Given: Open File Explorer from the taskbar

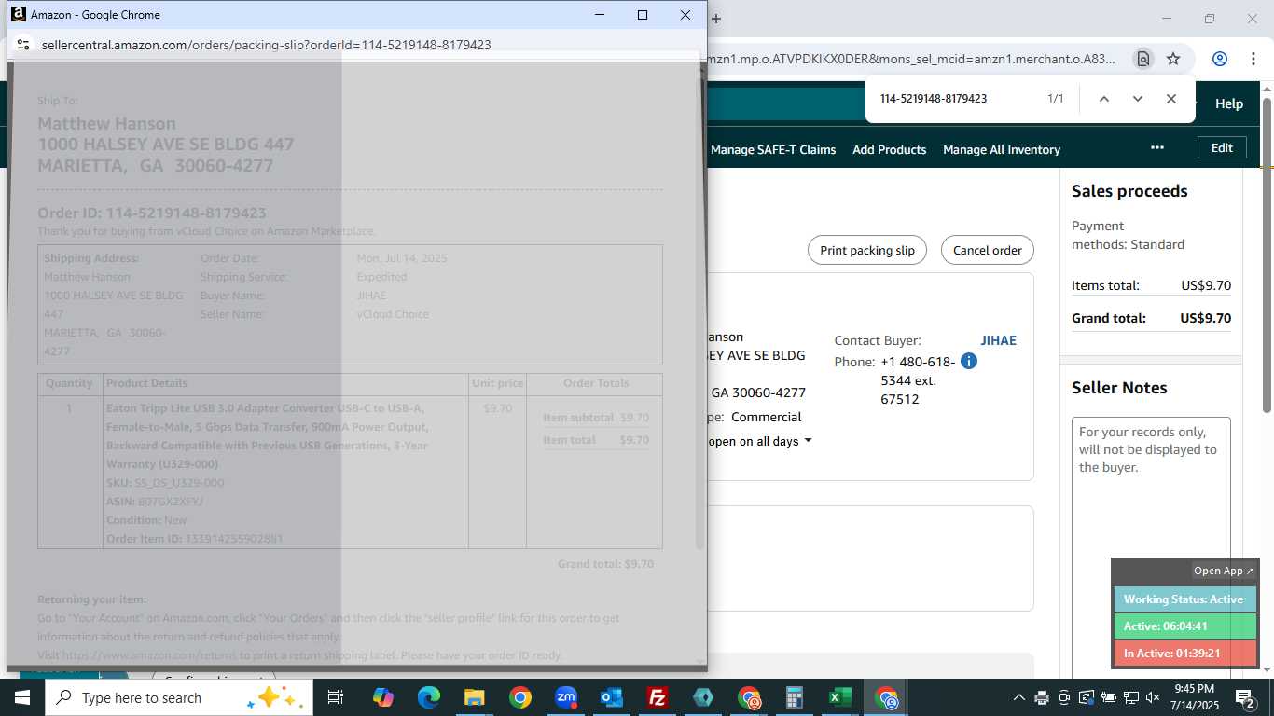Looking at the screenshot, I should 474,697.
